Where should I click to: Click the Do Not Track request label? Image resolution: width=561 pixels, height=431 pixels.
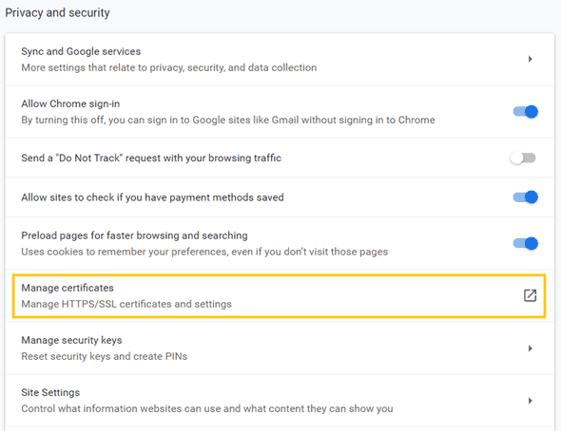[x=151, y=158]
